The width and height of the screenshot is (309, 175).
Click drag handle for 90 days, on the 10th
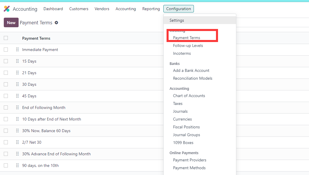click(17, 165)
